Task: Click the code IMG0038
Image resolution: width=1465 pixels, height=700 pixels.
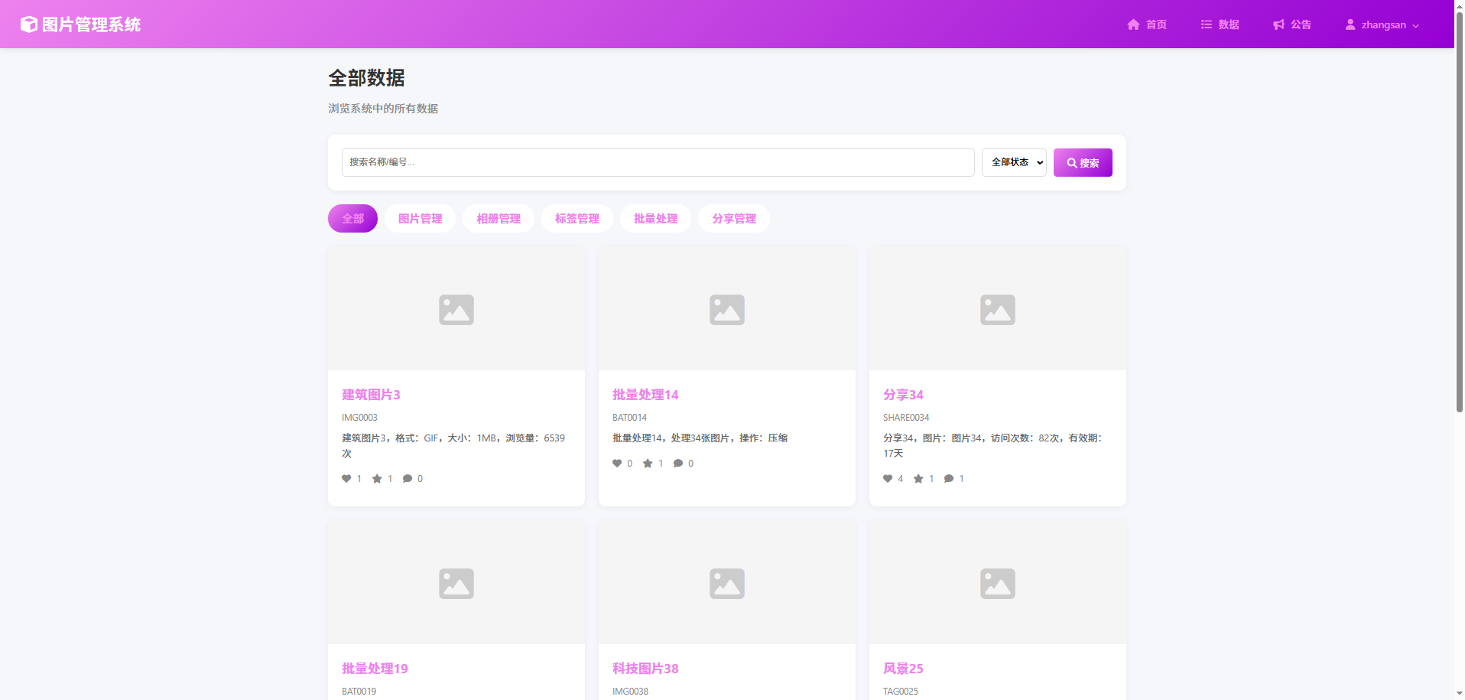Action: 630,692
